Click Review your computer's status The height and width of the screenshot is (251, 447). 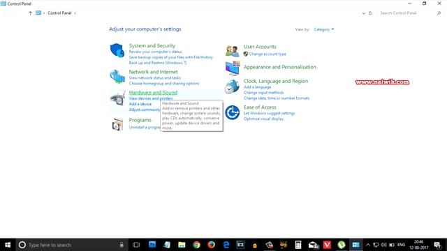155,52
